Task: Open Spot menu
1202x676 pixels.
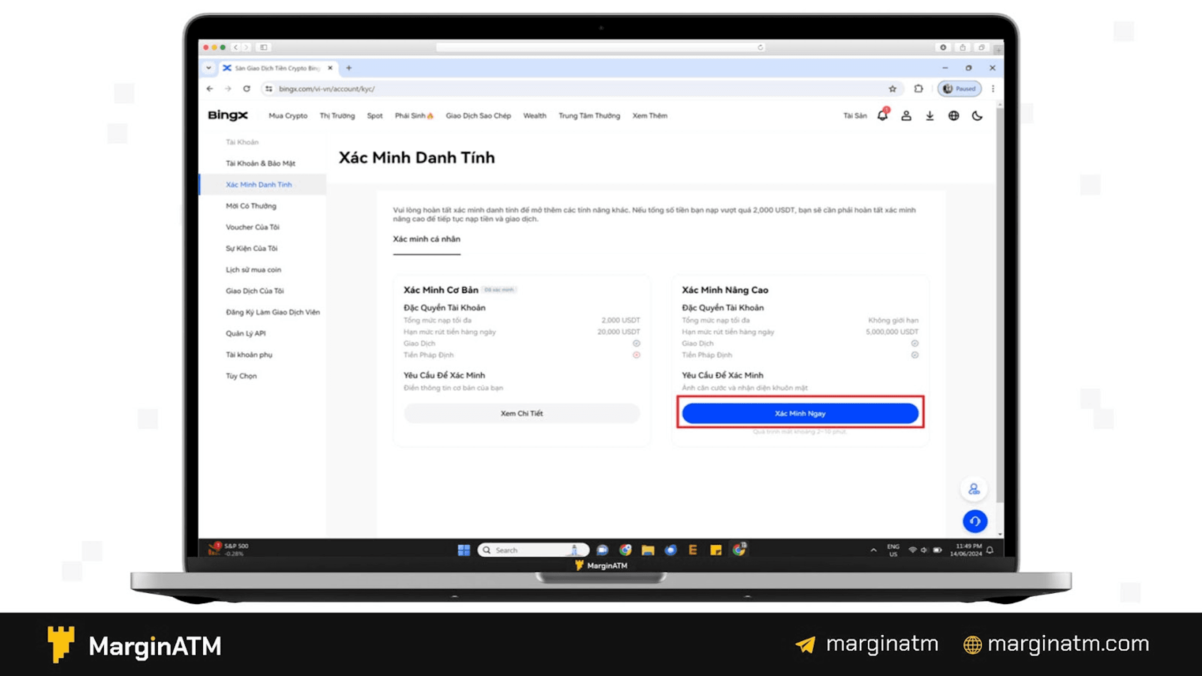Action: pyautogui.click(x=375, y=115)
